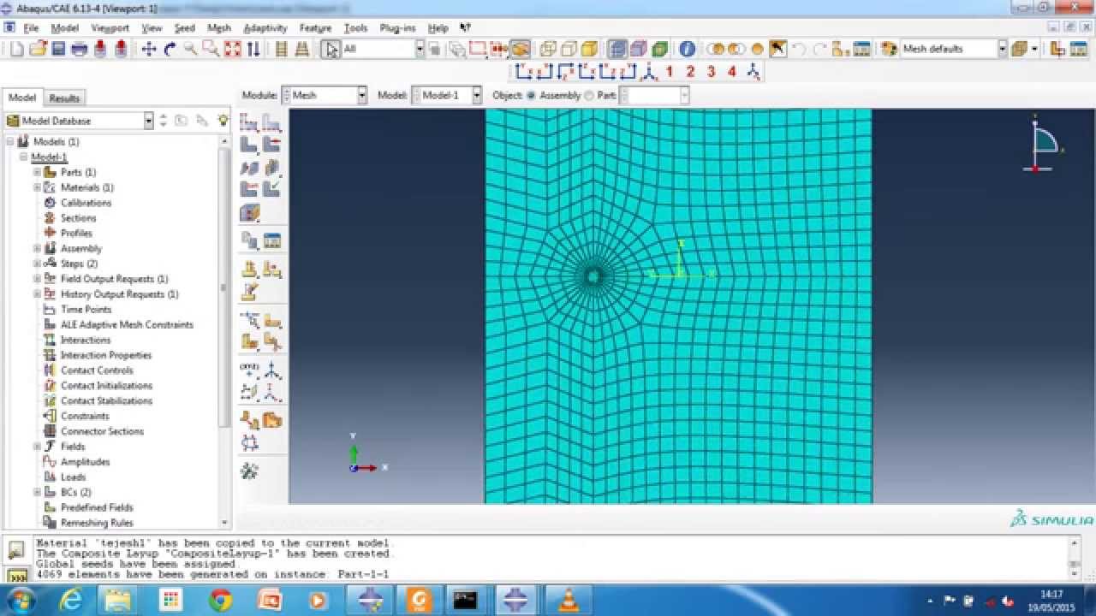The image size is (1096, 616).
Task: Expand the BCs (2) tree node
Action: point(37,492)
